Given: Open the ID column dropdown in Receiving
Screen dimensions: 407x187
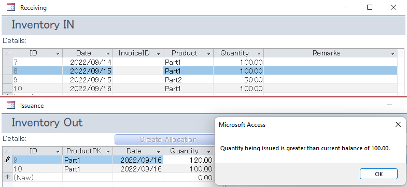Looking at the screenshot, I should click(58, 54).
